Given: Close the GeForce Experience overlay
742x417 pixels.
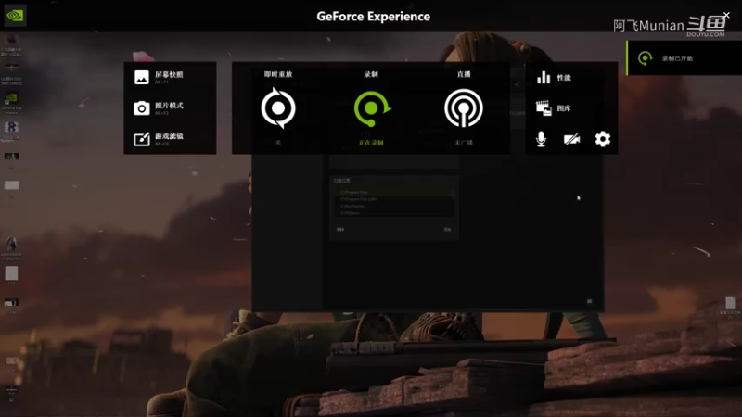Looking at the screenshot, I should pyautogui.click(x=726, y=15).
